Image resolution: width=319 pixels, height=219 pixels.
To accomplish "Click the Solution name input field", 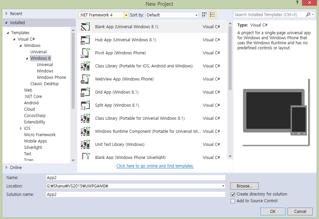I will pos(136,194).
